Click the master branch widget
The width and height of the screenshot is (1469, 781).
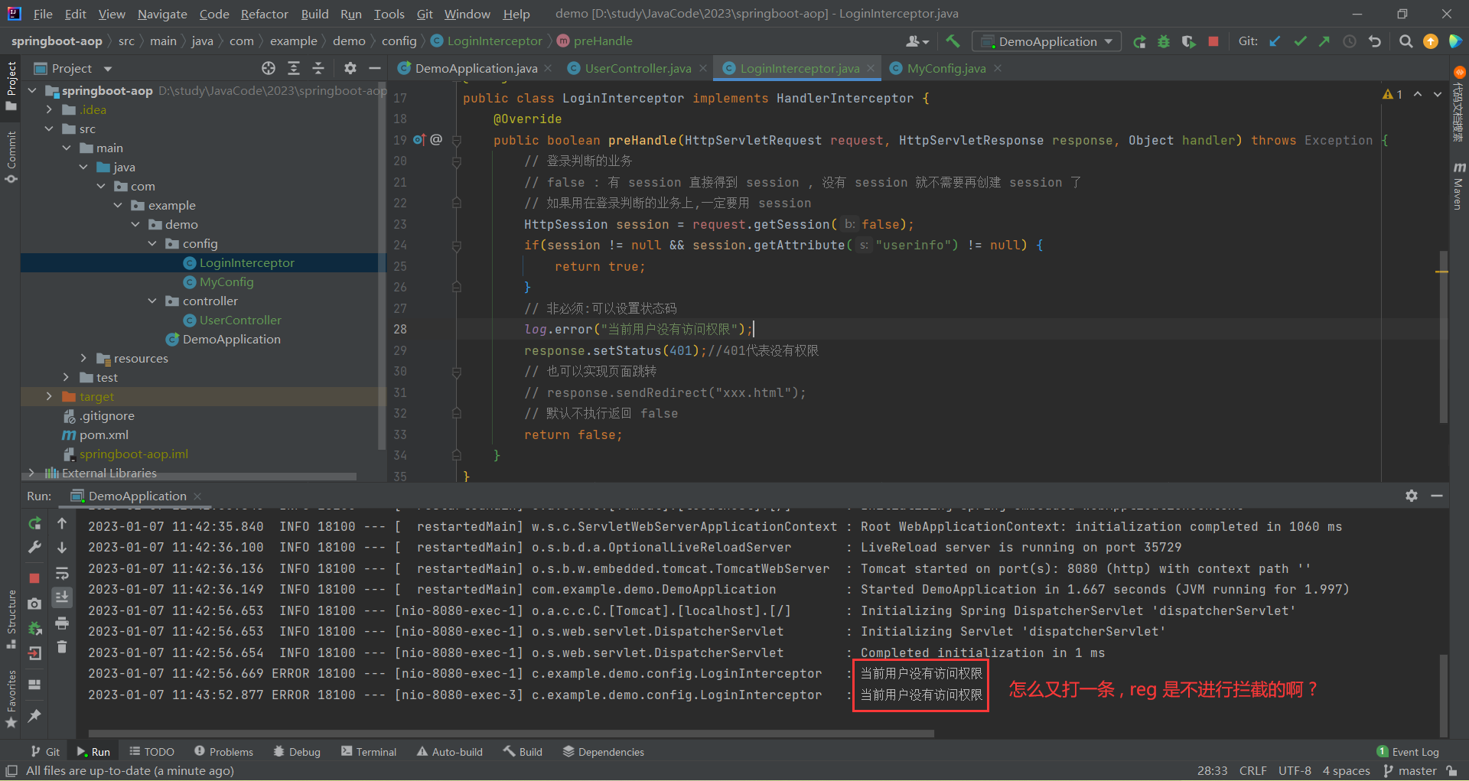pyautogui.click(x=1410, y=771)
